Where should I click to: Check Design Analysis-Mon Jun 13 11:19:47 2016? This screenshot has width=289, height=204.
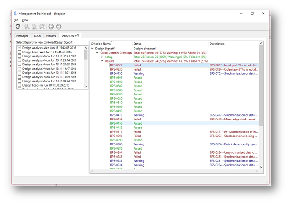click(19, 68)
